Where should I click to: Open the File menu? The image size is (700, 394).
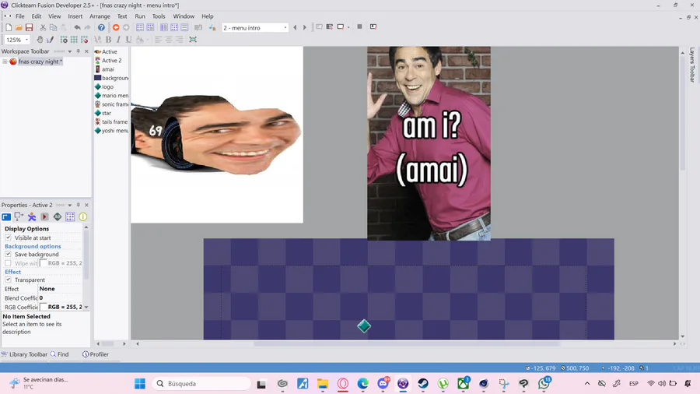(x=20, y=16)
